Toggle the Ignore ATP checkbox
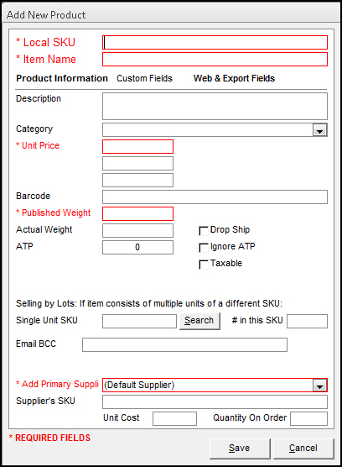Viewport: 342px width, 467px height. point(204,248)
